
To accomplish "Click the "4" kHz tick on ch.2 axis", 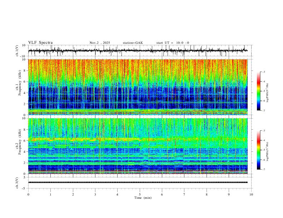I will 25,152.
